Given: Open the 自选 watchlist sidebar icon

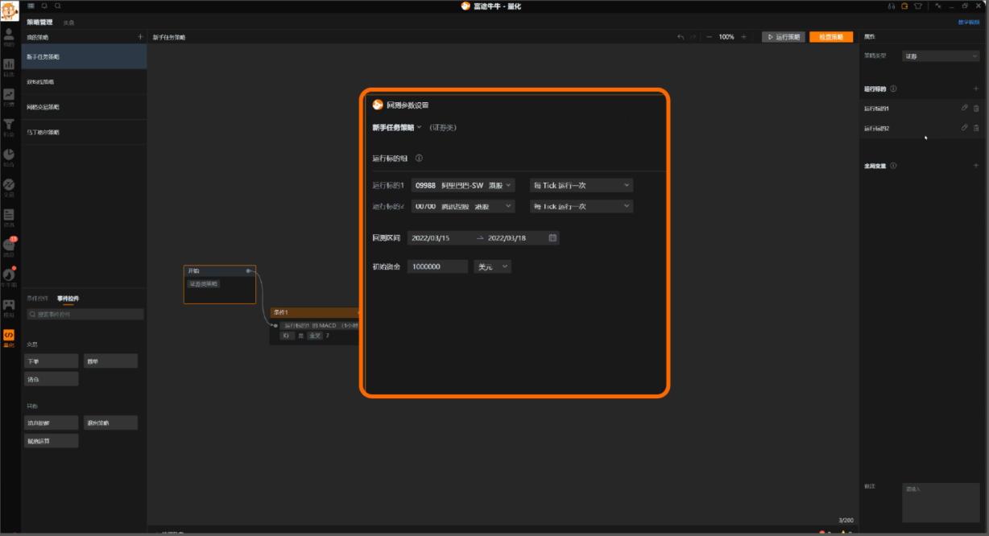Looking at the screenshot, I should (x=9, y=67).
